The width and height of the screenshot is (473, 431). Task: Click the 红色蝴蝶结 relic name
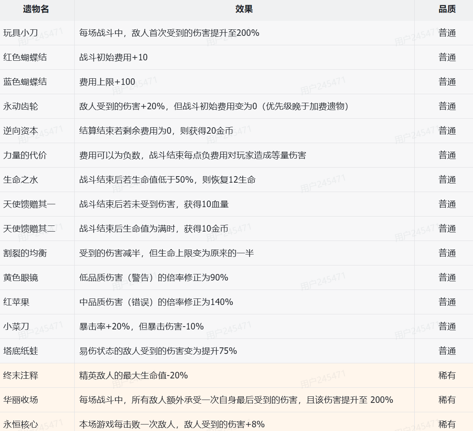point(25,57)
